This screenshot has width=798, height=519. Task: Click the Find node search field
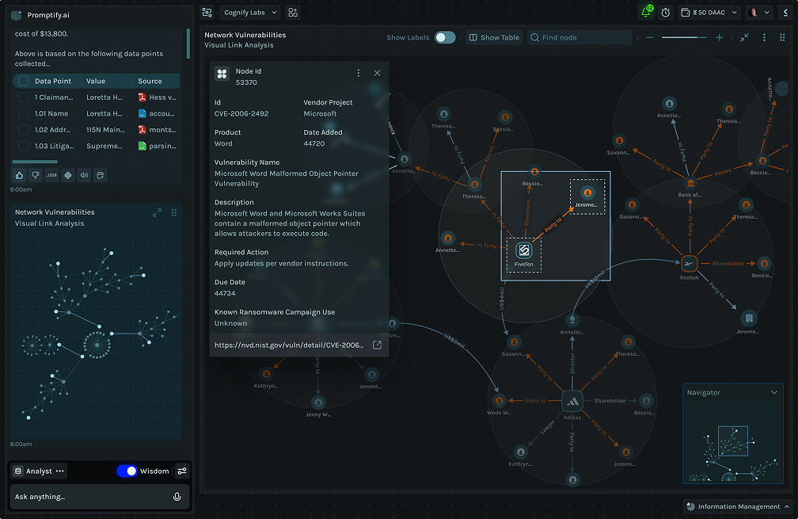[579, 38]
